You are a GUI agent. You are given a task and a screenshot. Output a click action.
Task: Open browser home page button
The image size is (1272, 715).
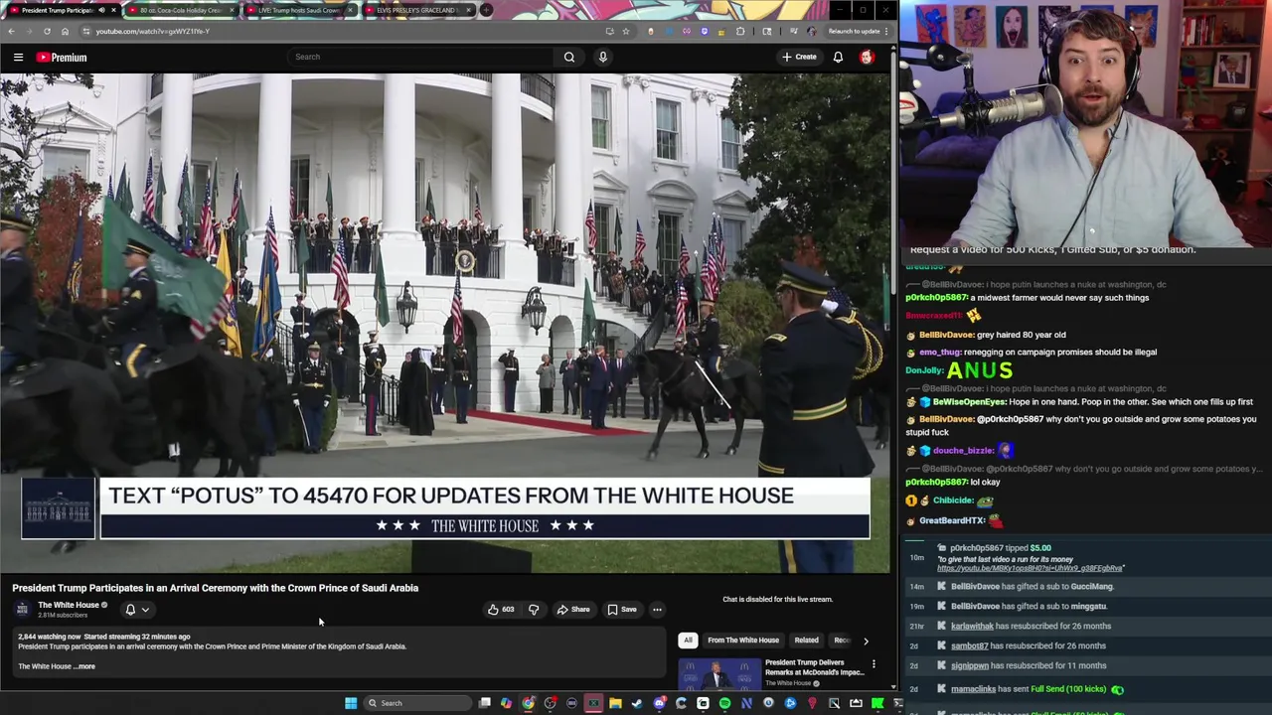(66, 31)
